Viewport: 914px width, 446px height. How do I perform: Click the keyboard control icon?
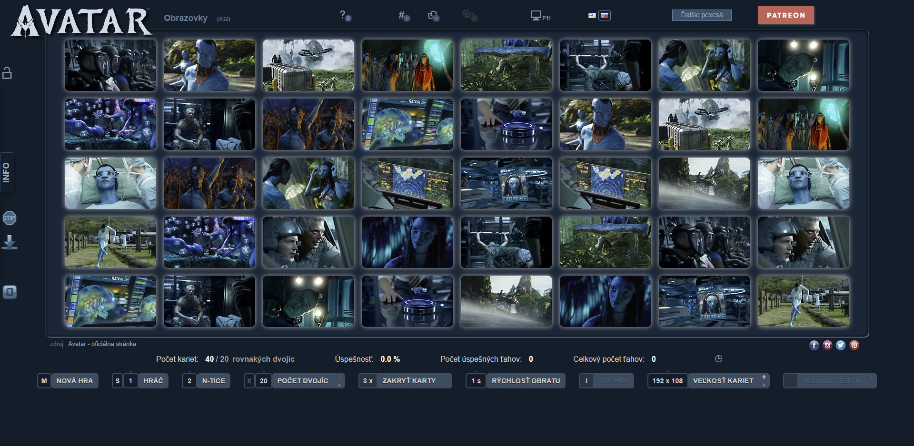click(x=469, y=16)
